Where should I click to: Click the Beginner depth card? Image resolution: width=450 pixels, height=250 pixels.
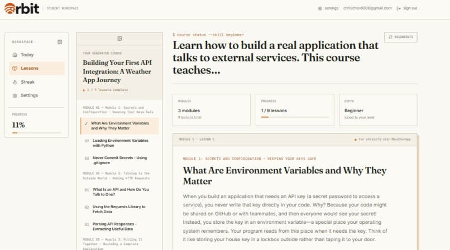(378, 110)
